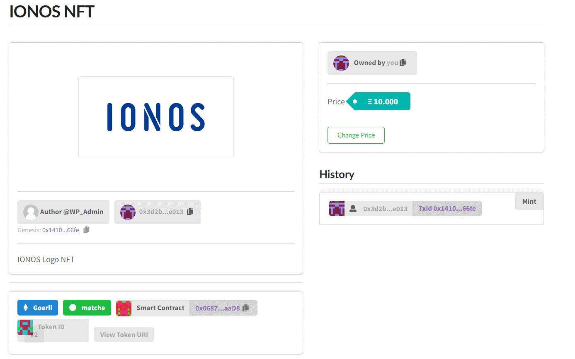Click the Ethereum icon on the Goerli badge
This screenshot has width=575, height=359.
click(x=26, y=308)
